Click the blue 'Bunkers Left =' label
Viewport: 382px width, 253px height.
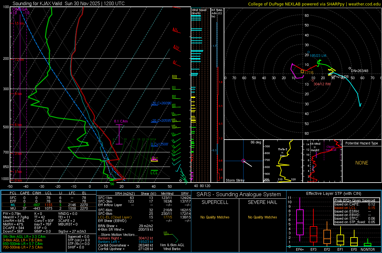tap(109, 242)
